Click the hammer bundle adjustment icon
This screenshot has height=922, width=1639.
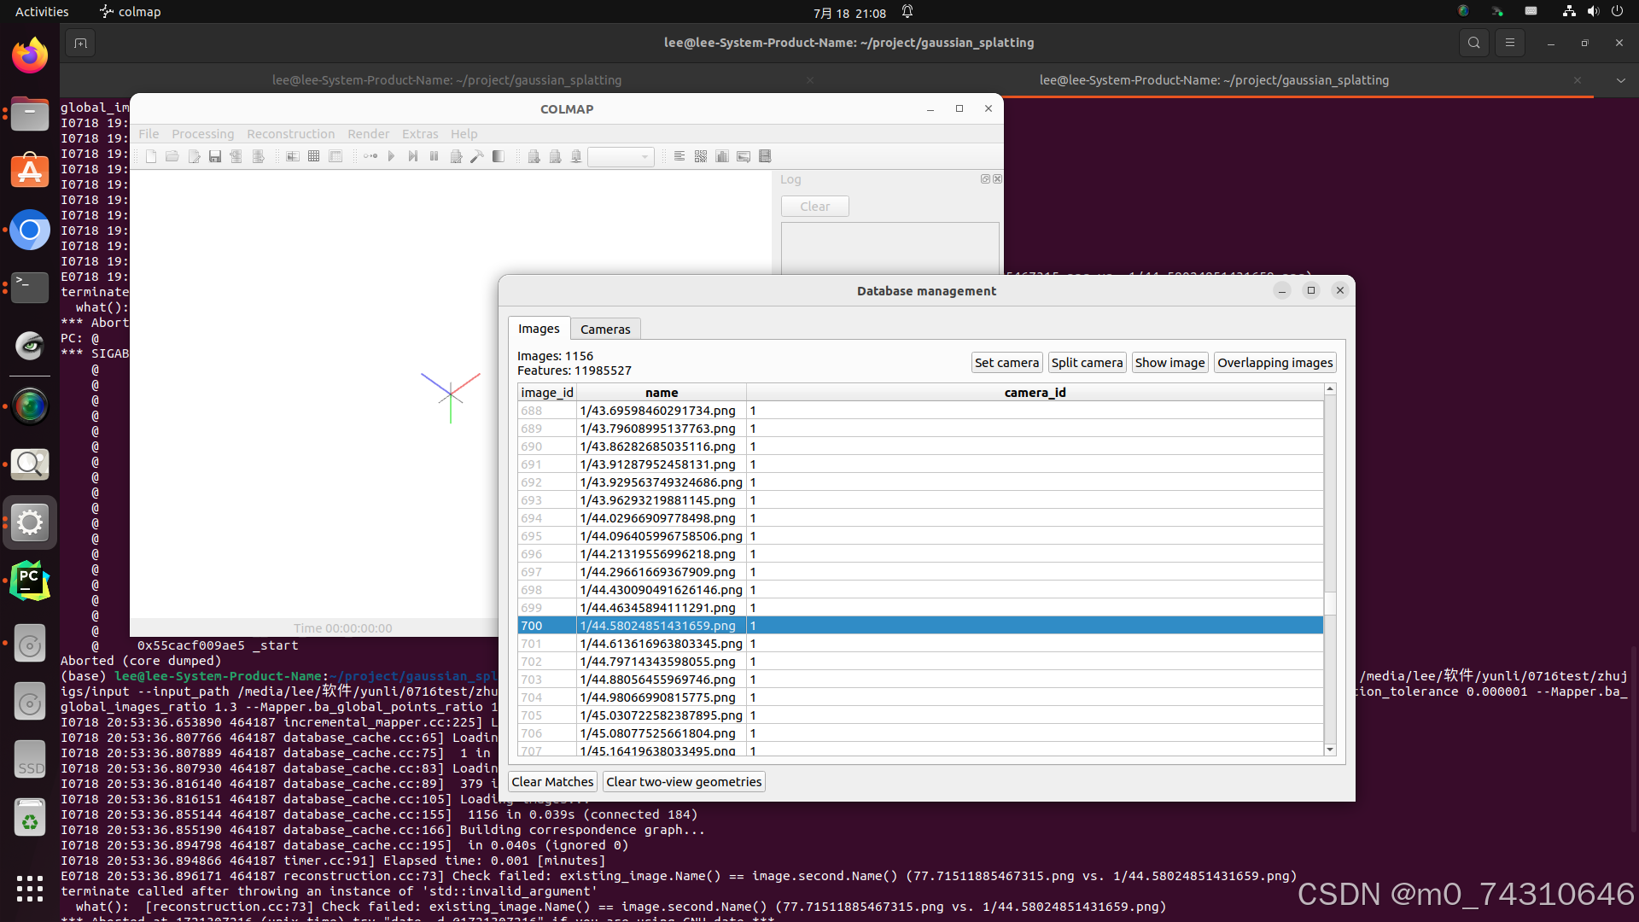click(x=477, y=156)
